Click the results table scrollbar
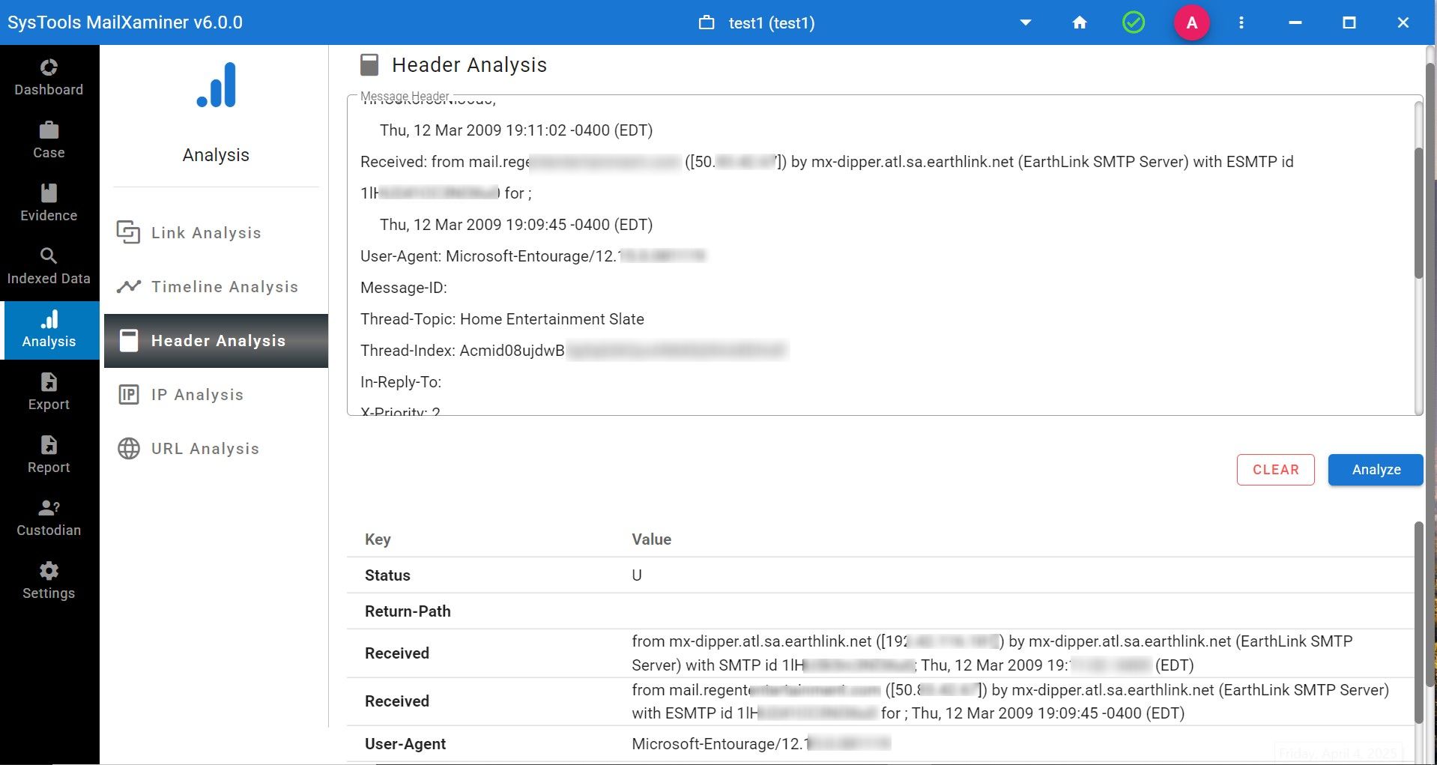 point(1418,622)
